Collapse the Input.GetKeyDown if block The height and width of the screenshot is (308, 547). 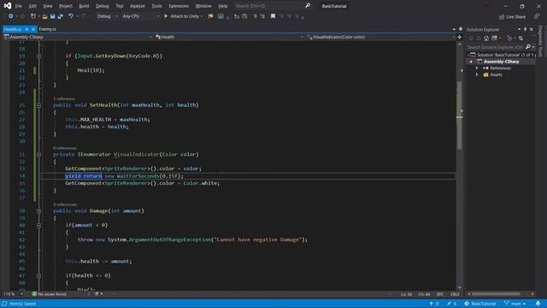(38, 56)
